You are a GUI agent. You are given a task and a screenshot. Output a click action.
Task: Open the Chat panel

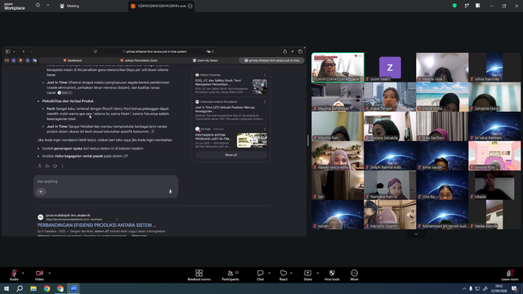[260, 275]
